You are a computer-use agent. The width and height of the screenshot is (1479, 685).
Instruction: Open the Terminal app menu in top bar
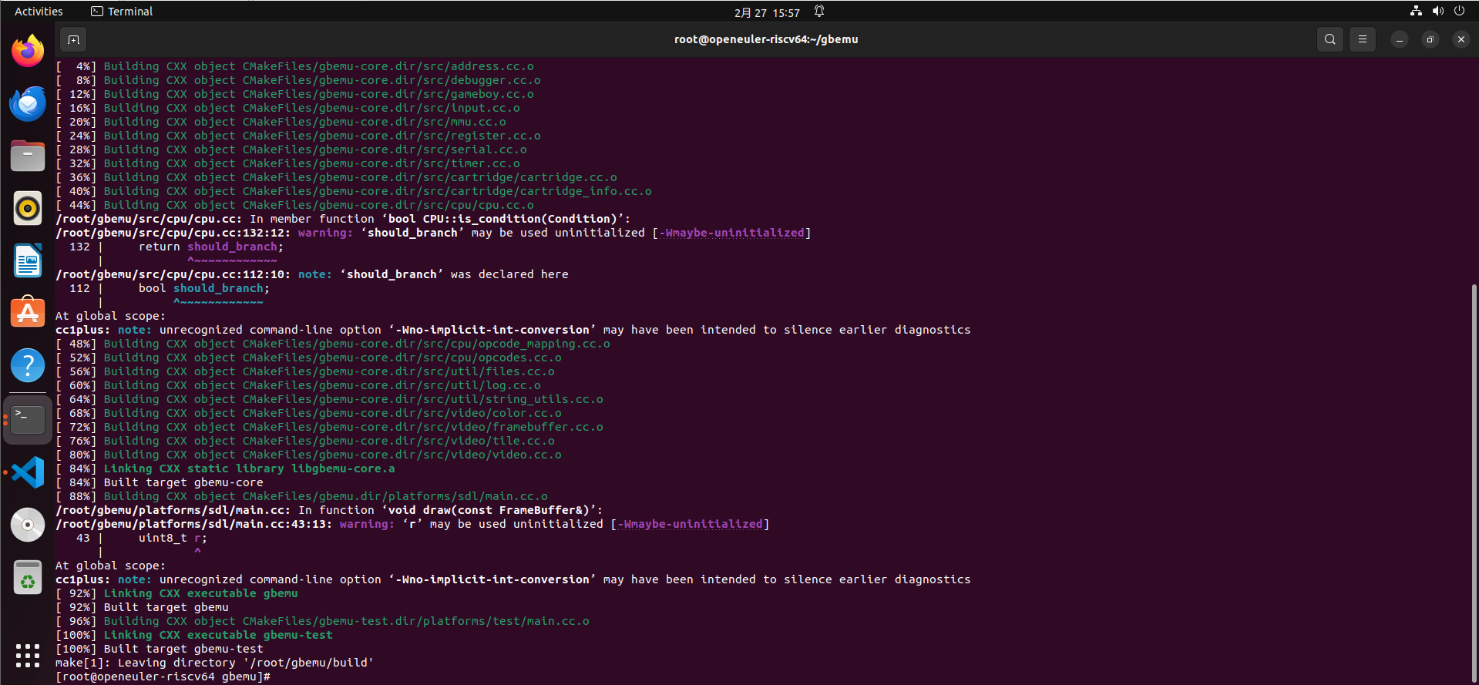pos(122,12)
